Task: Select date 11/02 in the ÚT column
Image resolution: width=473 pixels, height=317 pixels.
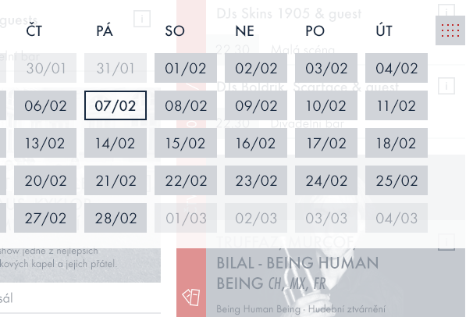Action: pyautogui.click(x=396, y=105)
